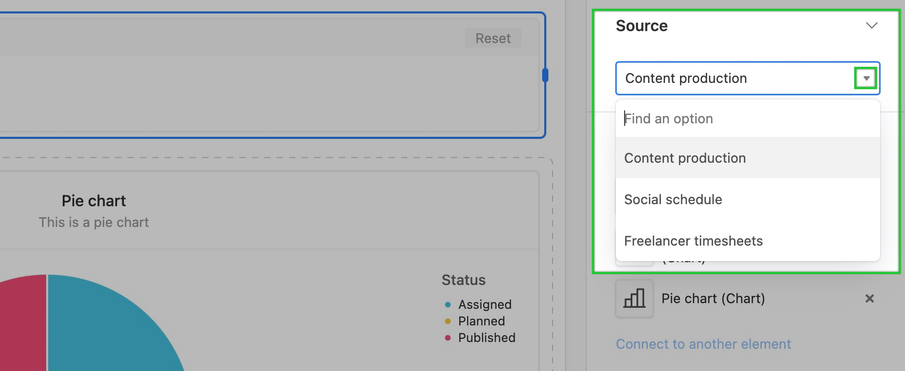This screenshot has width=905, height=371.
Task: Focus the Find an option search field
Action: click(x=747, y=119)
